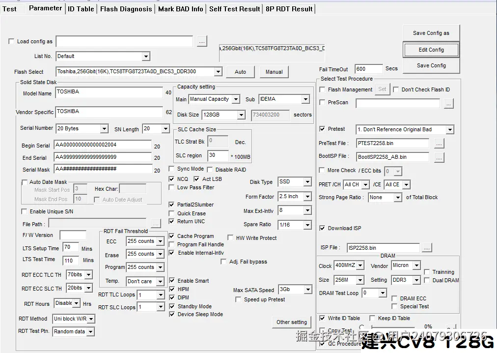Viewport: 497px width, 353px height.
Task: Open the Self Test Result tab
Action: tap(235, 9)
